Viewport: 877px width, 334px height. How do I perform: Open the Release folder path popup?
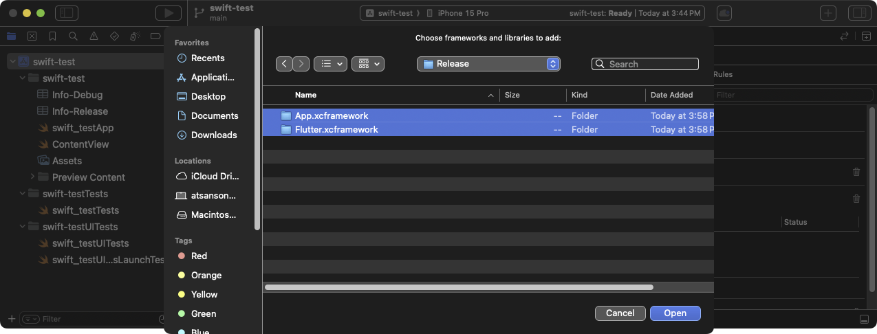coord(488,64)
